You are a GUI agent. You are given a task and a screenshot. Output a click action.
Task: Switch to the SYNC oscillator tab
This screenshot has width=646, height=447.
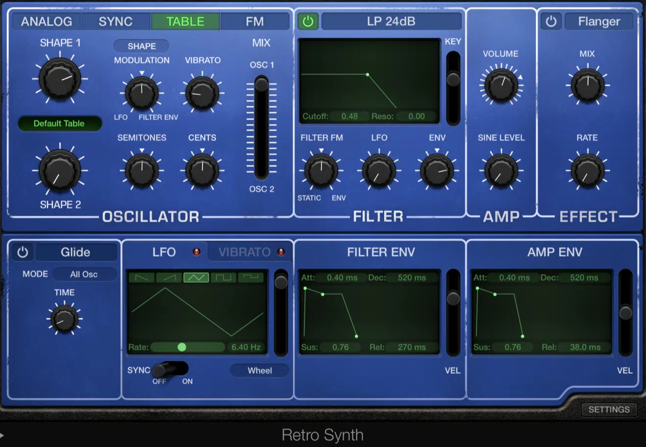(116, 22)
